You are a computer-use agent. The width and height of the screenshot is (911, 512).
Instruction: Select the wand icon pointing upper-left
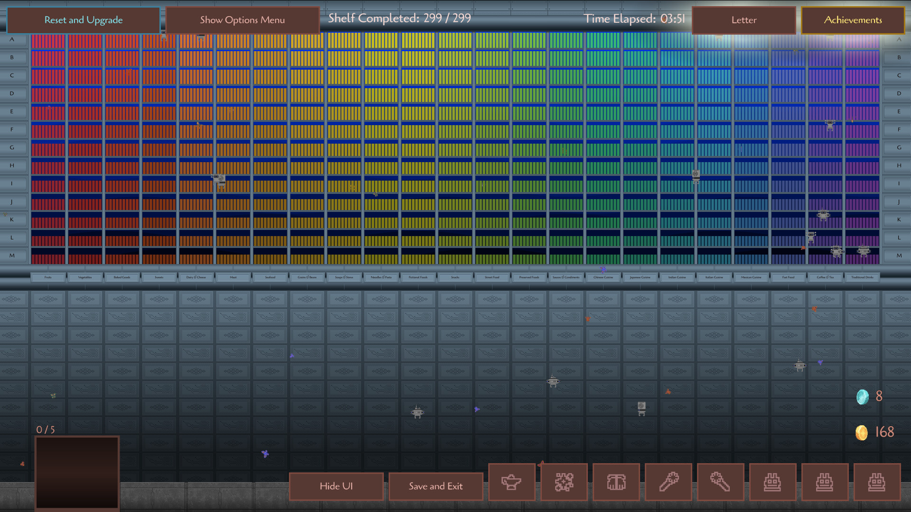point(720,482)
